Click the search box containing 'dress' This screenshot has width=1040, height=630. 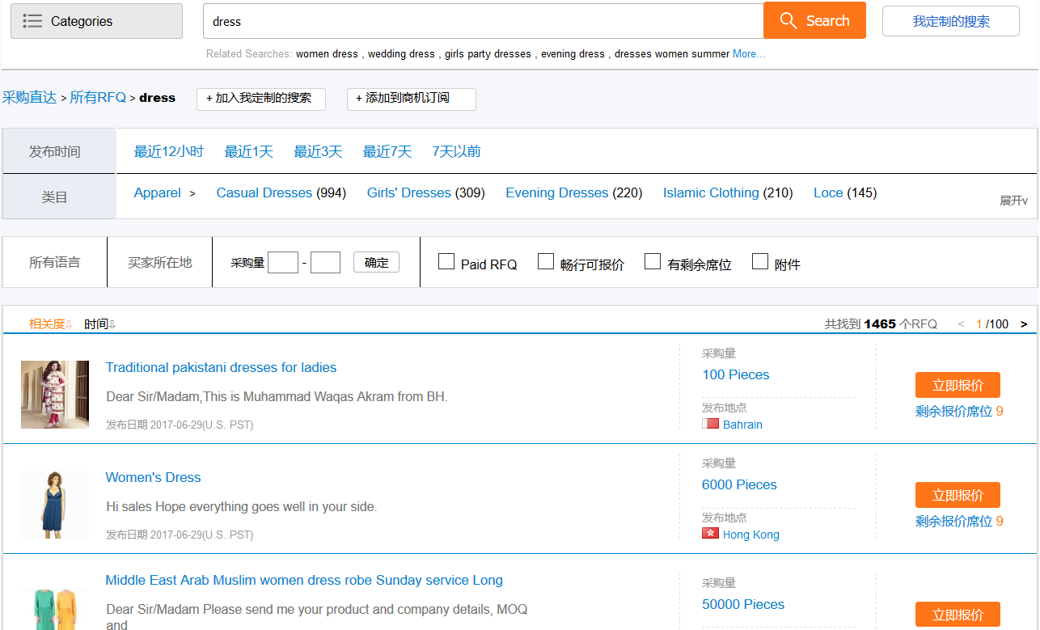483,21
